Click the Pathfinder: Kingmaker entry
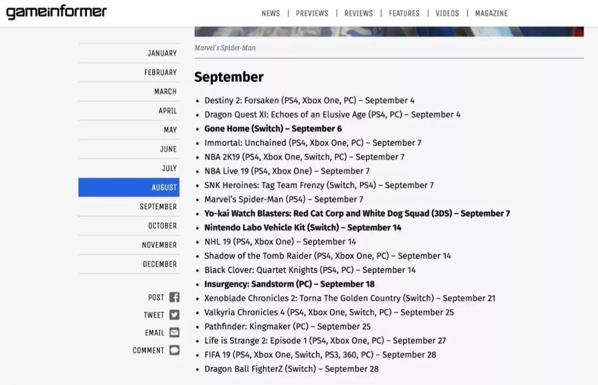Screen dimensions: 598x385 click(287, 326)
